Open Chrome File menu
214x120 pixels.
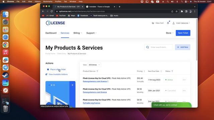[x=18, y=2]
